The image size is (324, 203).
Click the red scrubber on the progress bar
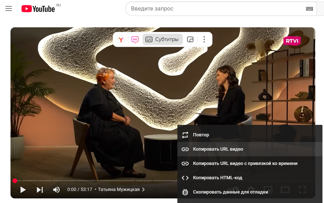pos(15,181)
